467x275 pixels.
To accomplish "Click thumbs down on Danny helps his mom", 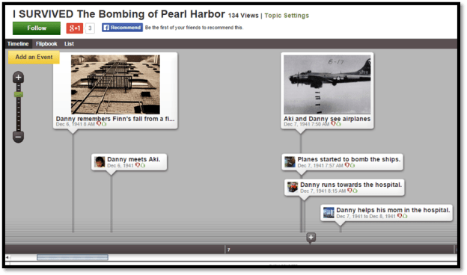I will 400,216.
